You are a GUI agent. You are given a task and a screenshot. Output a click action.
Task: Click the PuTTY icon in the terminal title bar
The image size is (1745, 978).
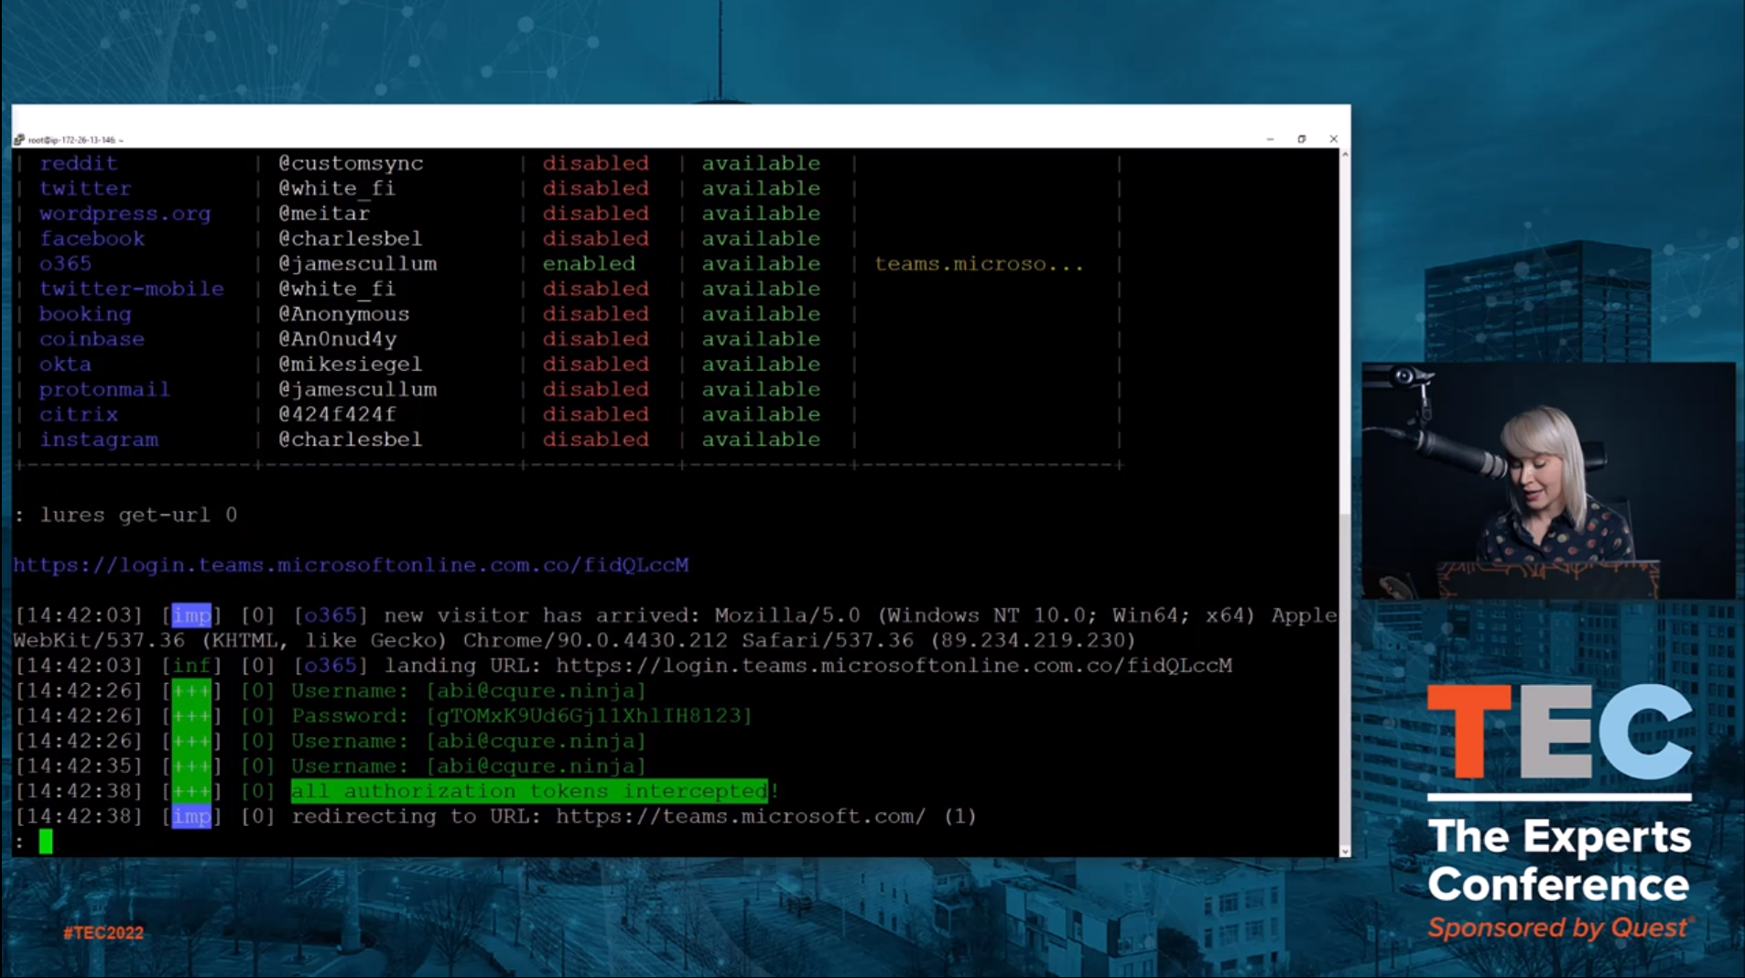point(19,139)
